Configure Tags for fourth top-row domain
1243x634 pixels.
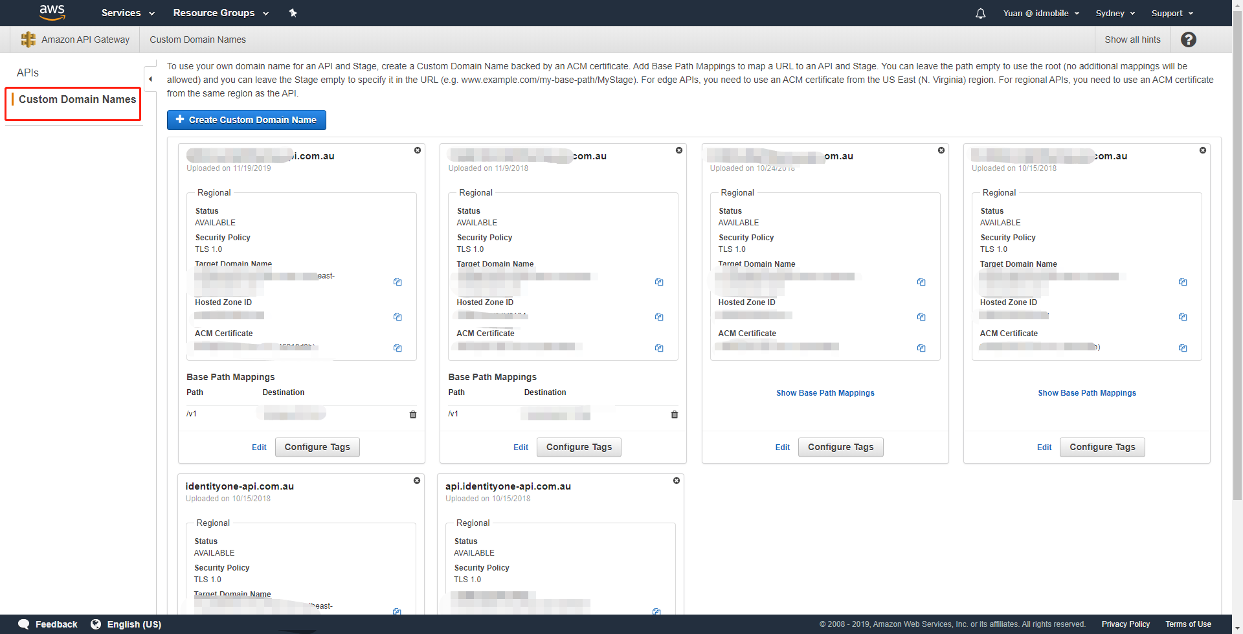click(1103, 447)
